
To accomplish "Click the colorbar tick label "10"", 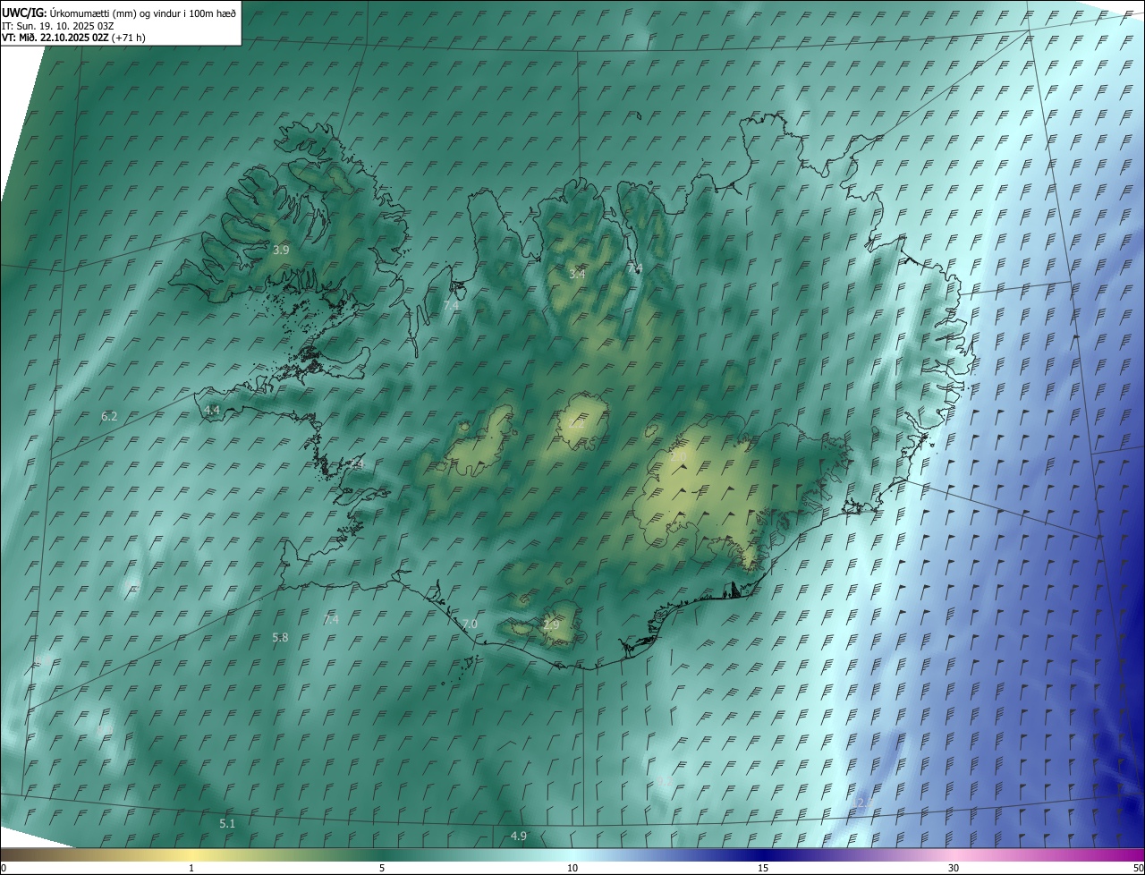I will pyautogui.click(x=572, y=868).
